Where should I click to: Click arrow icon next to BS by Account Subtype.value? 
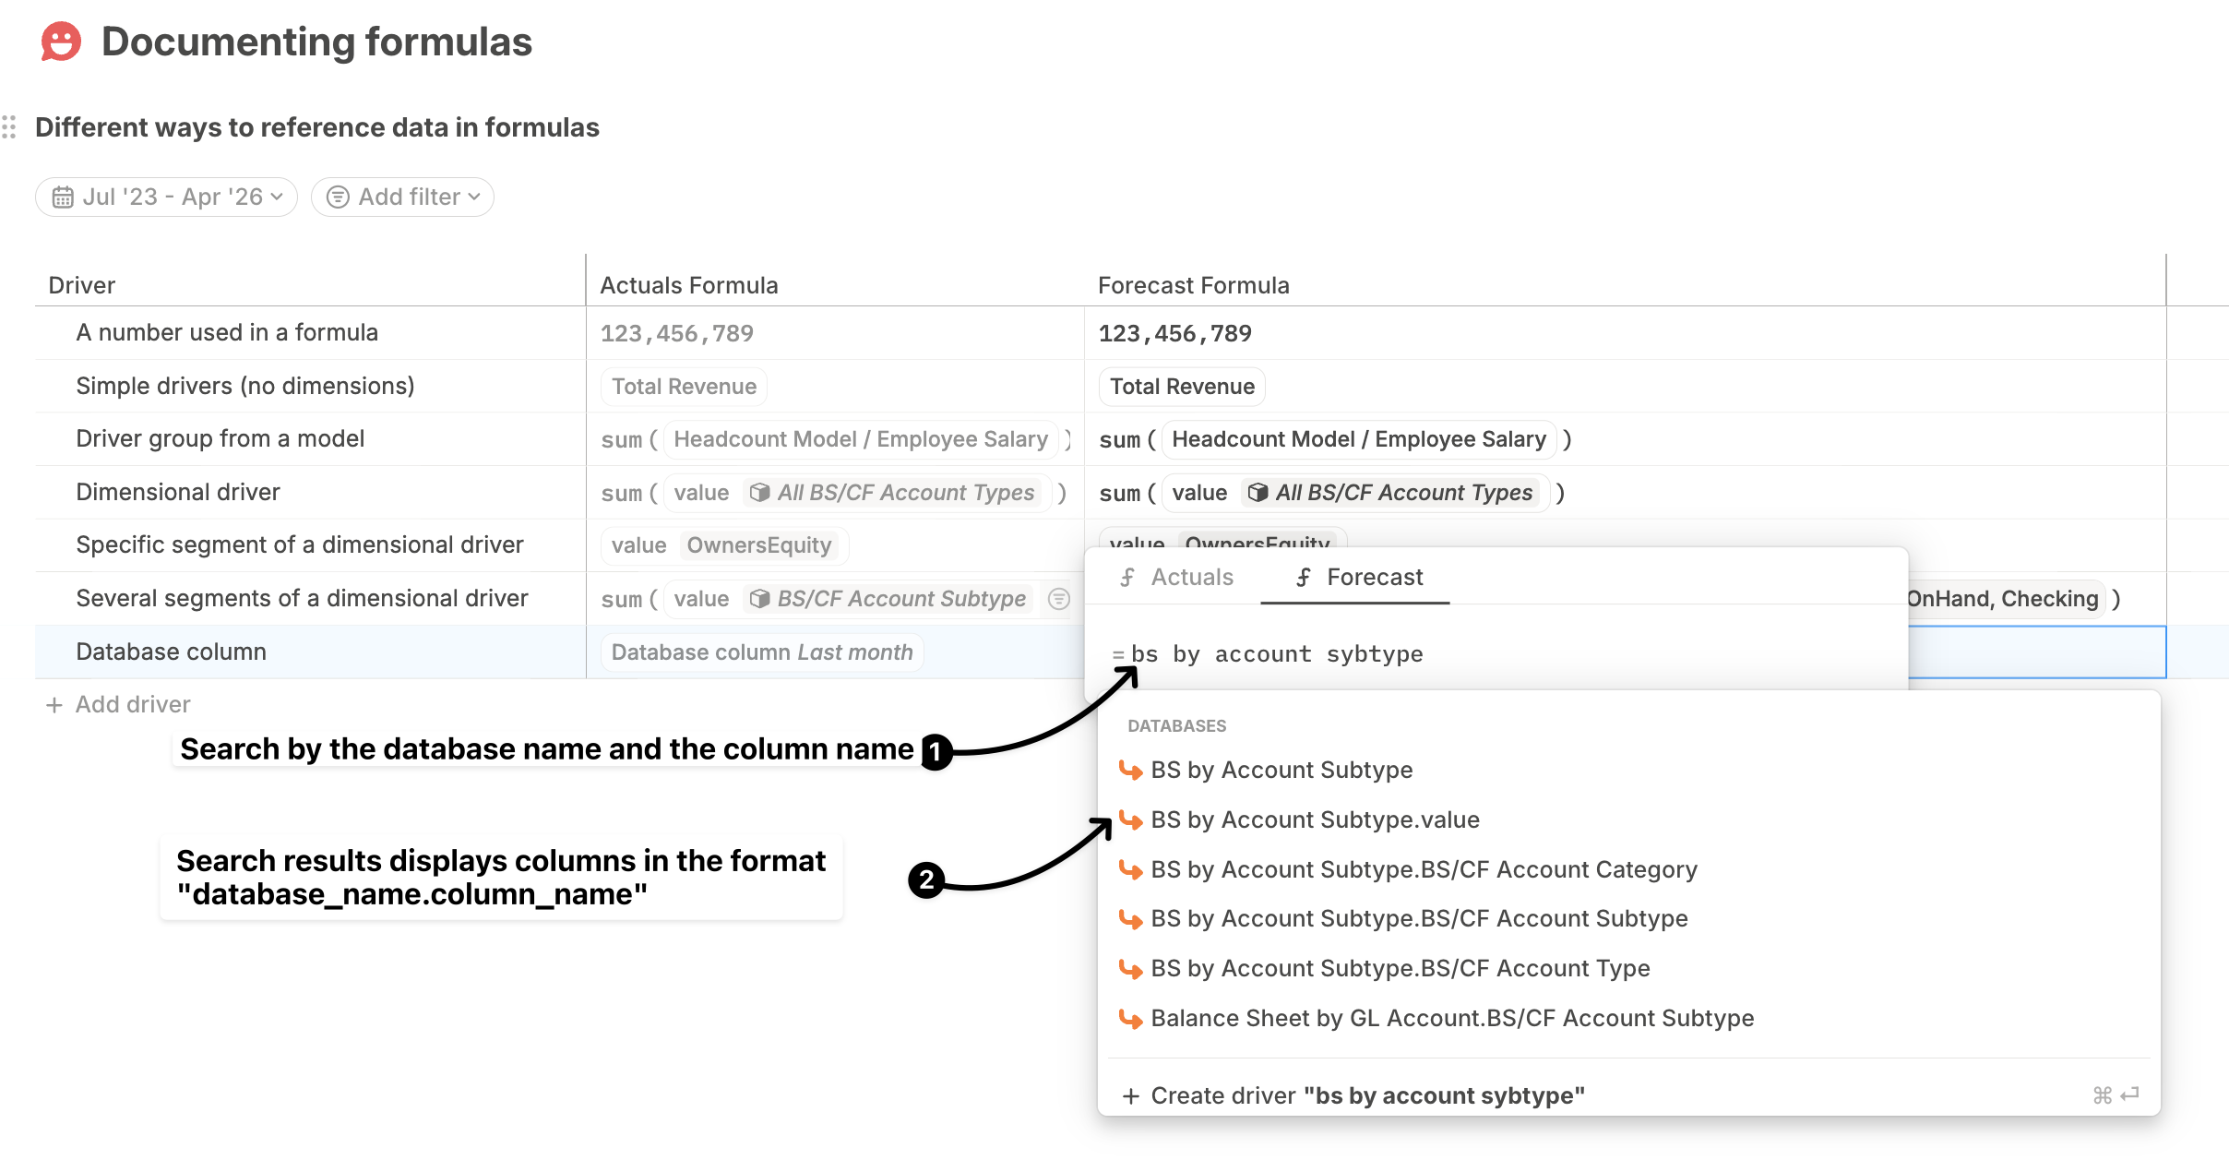1131,819
